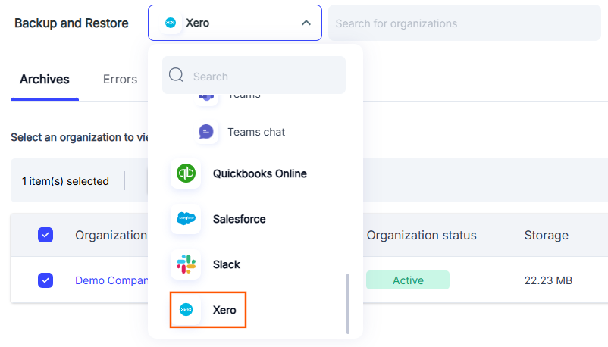Click the dropdown list scrollbar thumb
This screenshot has height=347, width=608.
tap(348, 304)
